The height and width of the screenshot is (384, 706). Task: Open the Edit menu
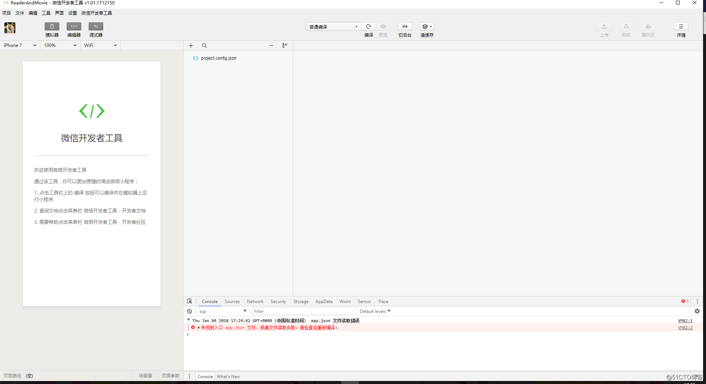(33, 13)
